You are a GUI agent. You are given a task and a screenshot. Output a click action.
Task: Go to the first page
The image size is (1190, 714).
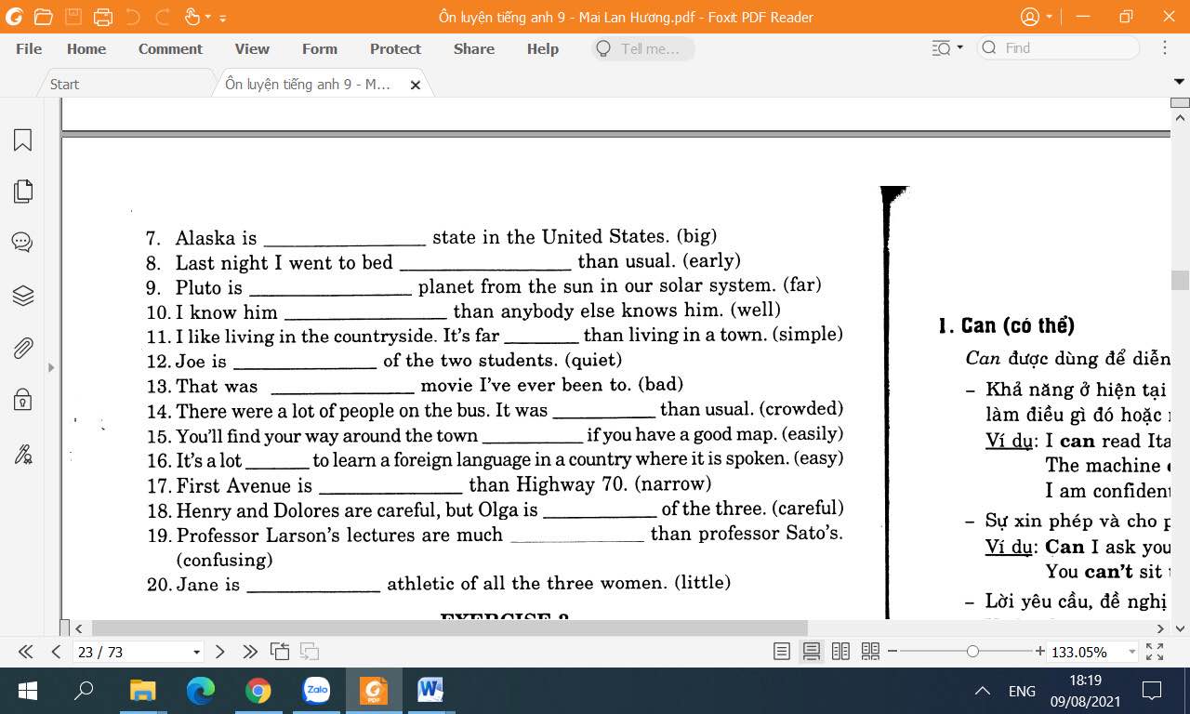[x=25, y=652]
